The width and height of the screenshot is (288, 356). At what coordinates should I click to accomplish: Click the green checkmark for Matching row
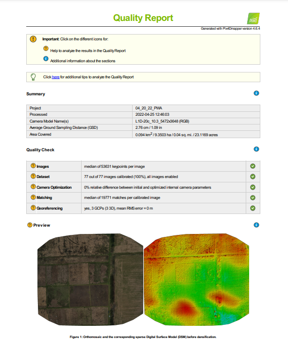[x=253, y=198]
